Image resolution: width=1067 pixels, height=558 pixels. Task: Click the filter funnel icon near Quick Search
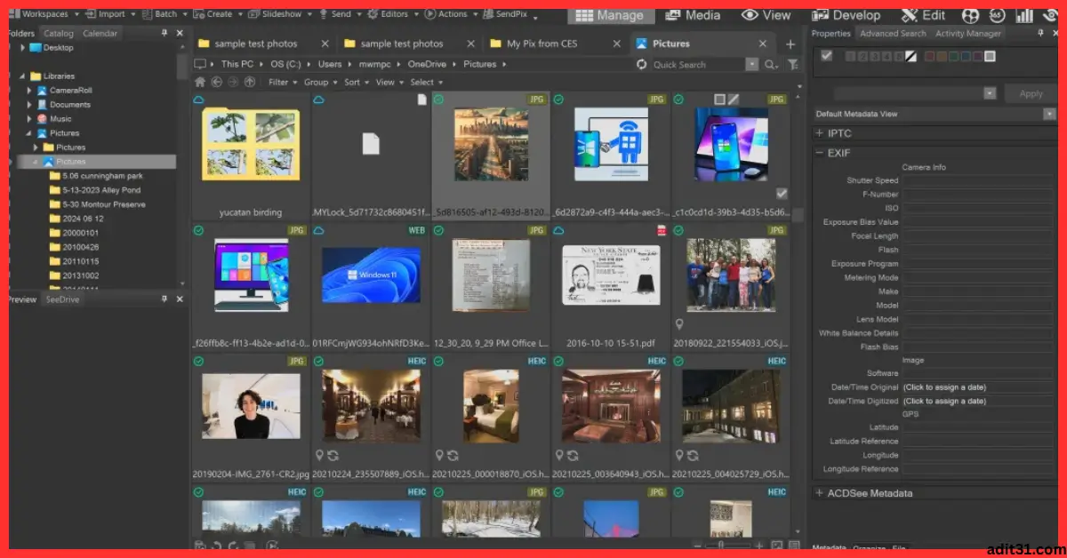tap(792, 64)
